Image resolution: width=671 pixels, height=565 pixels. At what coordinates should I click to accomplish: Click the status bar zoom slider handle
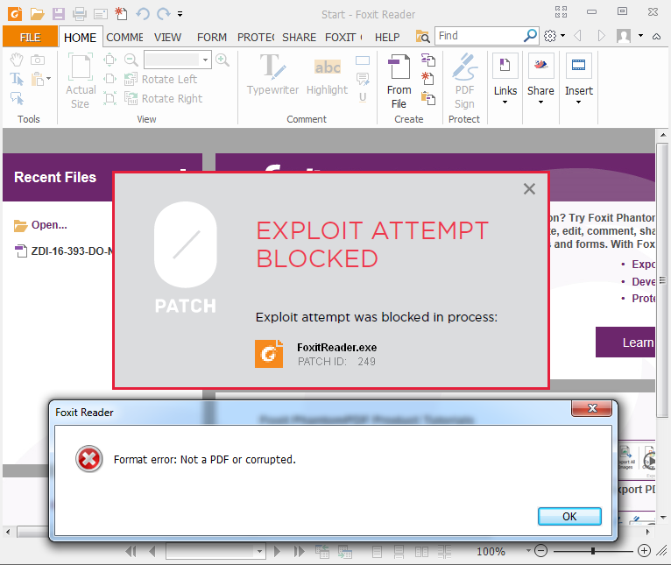[593, 551]
